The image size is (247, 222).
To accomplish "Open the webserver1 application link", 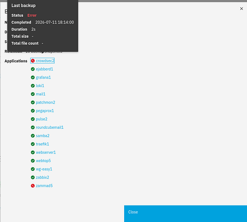I will tap(46, 152).
